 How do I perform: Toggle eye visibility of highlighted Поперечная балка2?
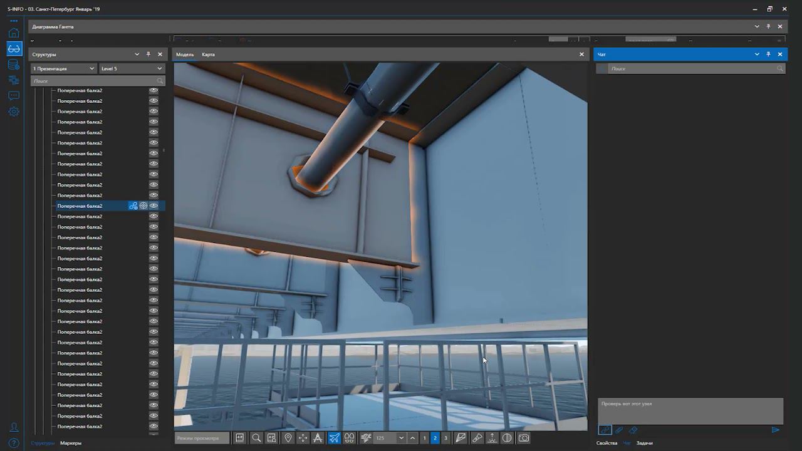click(154, 205)
